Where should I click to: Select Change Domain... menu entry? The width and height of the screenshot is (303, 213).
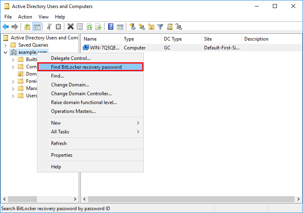pos(90,85)
